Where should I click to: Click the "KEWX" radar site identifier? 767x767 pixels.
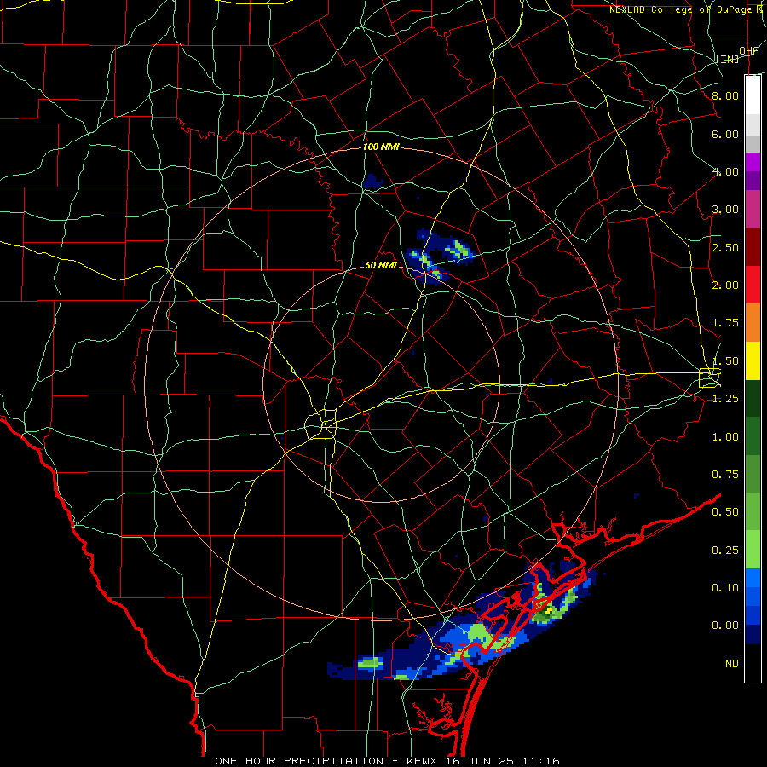point(422,761)
